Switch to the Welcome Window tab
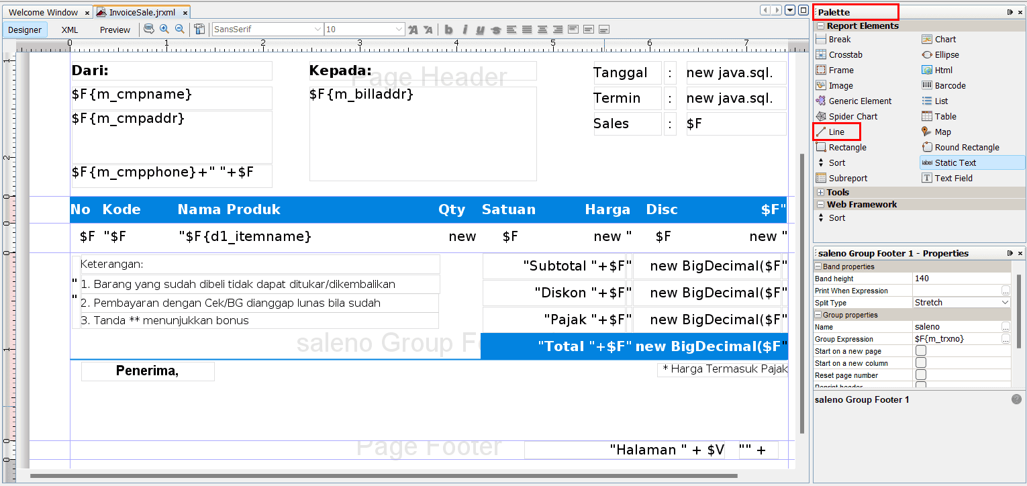This screenshot has height=486, width=1027. [x=44, y=12]
